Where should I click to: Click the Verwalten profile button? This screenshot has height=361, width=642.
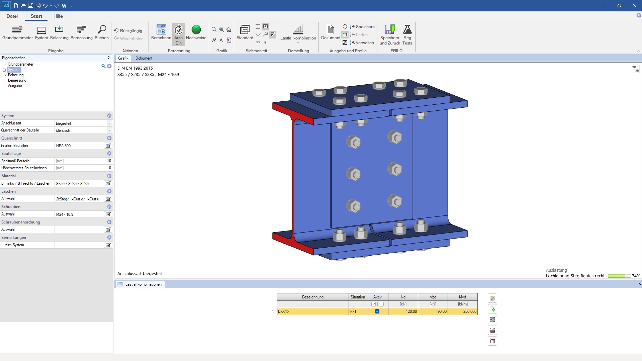tap(362, 43)
